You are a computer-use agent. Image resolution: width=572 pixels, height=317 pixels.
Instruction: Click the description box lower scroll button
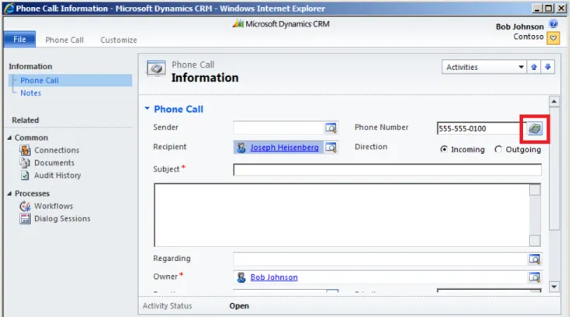[535, 241]
